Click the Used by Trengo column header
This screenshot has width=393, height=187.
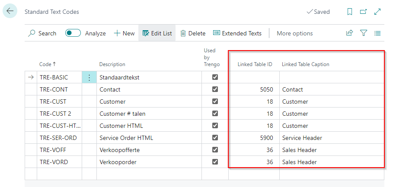[x=212, y=57]
